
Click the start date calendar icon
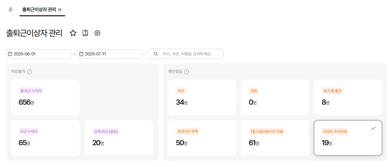[10, 54]
